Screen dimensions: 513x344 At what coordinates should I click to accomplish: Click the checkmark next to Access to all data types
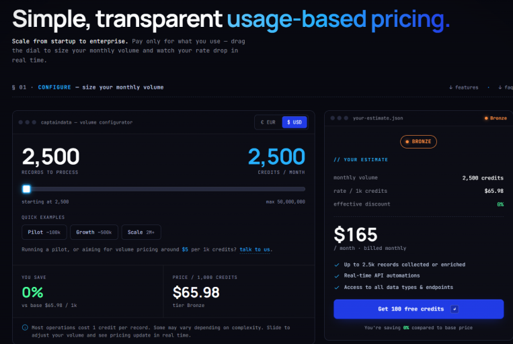pyautogui.click(x=337, y=288)
